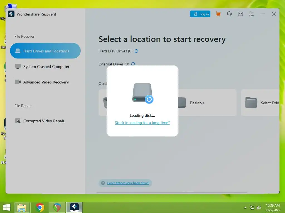
Task: Click the 'File Repair' section heading
Action: [23, 106]
